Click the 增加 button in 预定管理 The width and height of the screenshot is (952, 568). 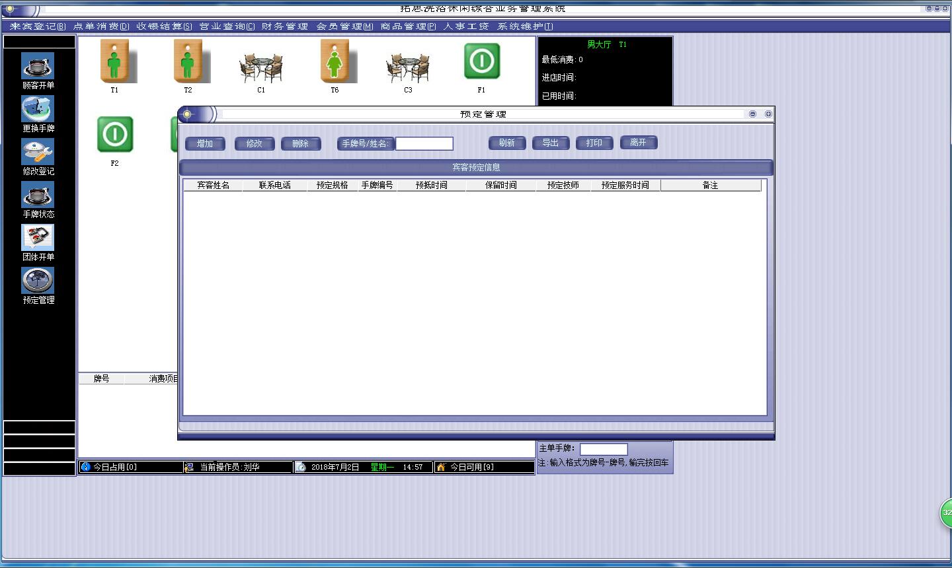pos(206,143)
